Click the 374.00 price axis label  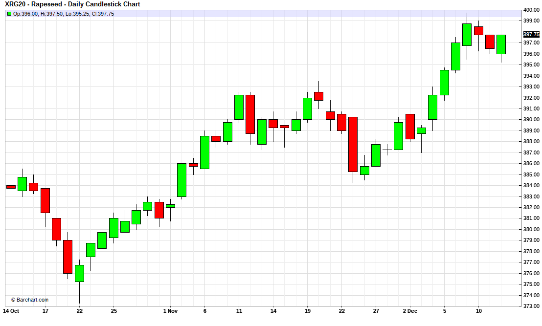[x=531, y=295]
